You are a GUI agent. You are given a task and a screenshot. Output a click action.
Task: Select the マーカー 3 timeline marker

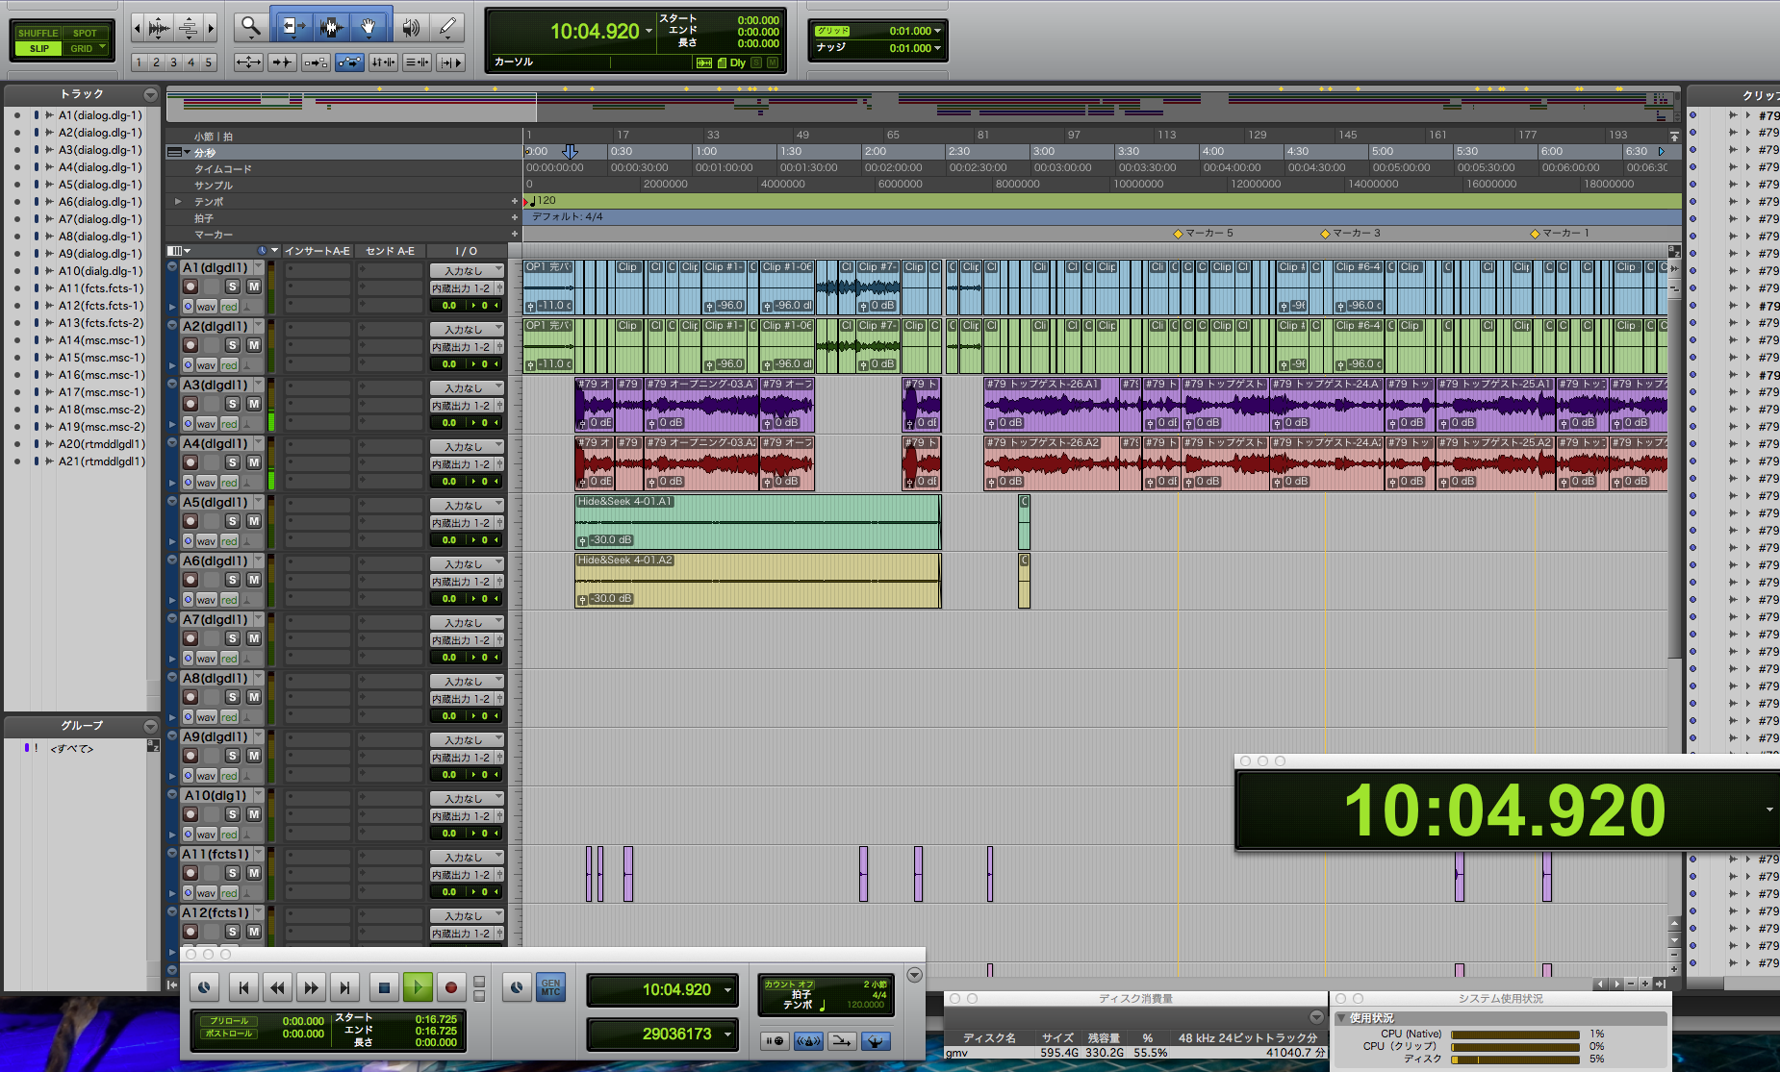click(1326, 234)
